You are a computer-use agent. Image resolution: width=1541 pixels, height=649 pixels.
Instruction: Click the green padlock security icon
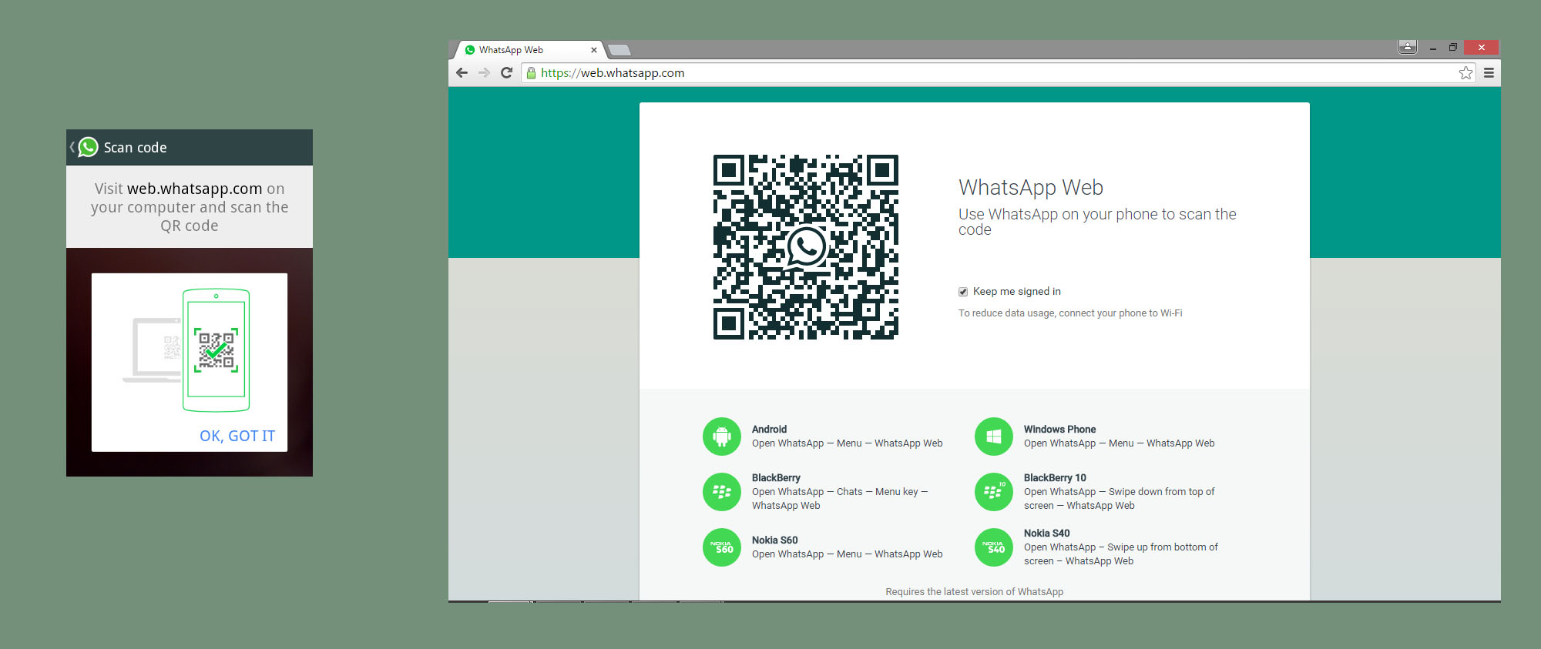click(x=531, y=73)
